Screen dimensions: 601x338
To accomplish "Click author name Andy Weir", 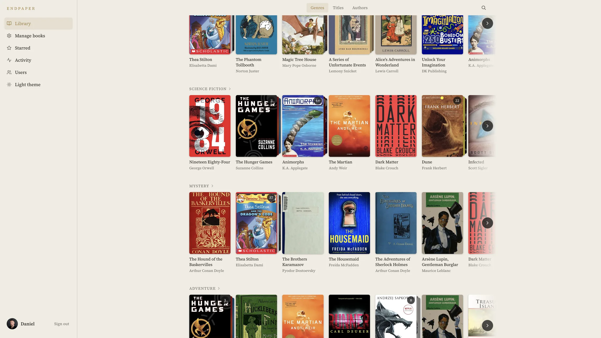I will click(x=338, y=168).
